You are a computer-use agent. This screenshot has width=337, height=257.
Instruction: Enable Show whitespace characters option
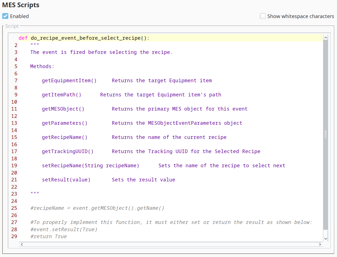click(x=263, y=16)
